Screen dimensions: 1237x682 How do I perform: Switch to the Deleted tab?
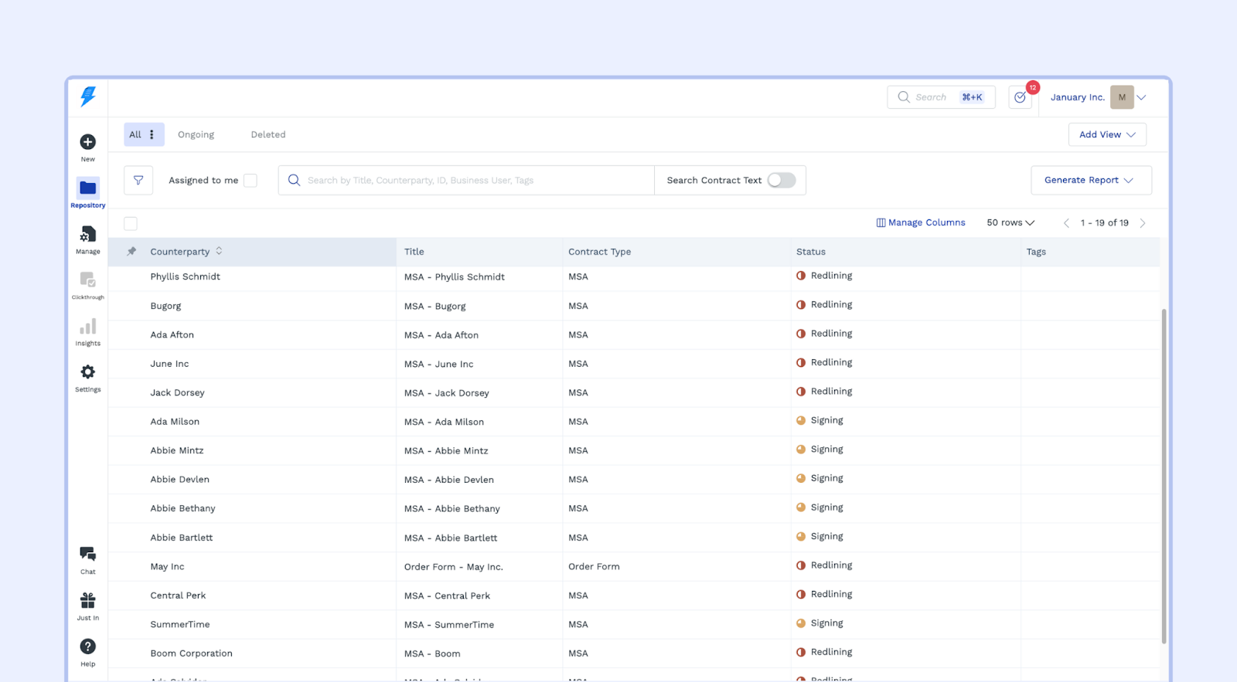tap(268, 134)
